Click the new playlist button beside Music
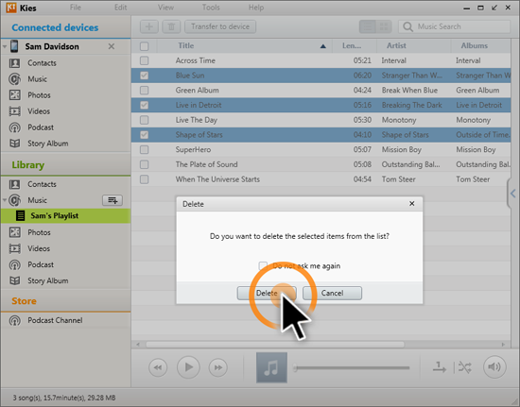The width and height of the screenshot is (520, 407). click(x=113, y=200)
